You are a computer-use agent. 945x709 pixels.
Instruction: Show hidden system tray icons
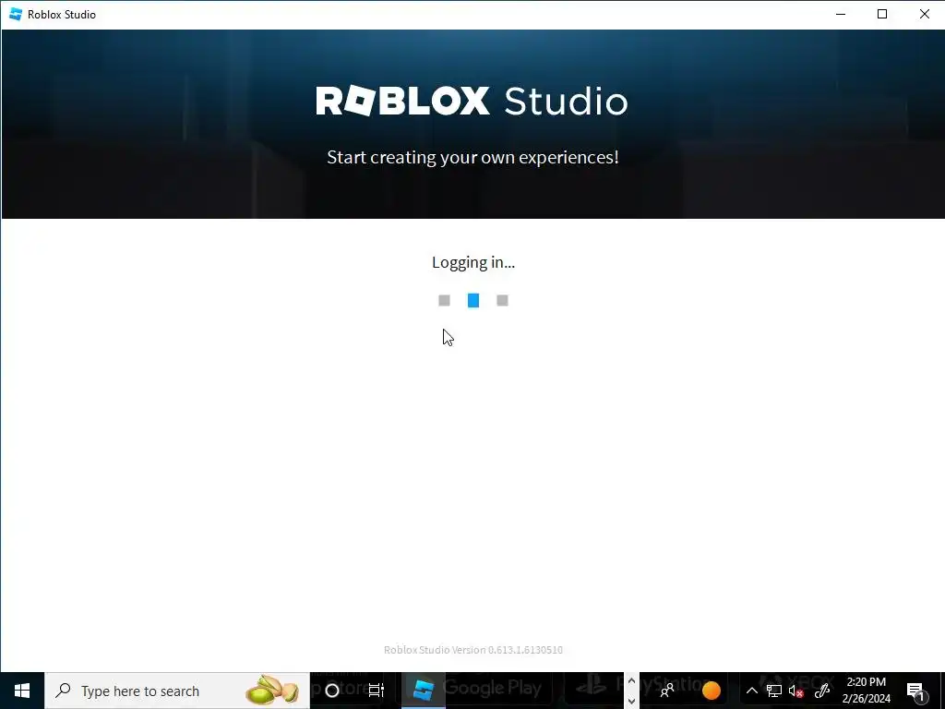click(x=751, y=691)
